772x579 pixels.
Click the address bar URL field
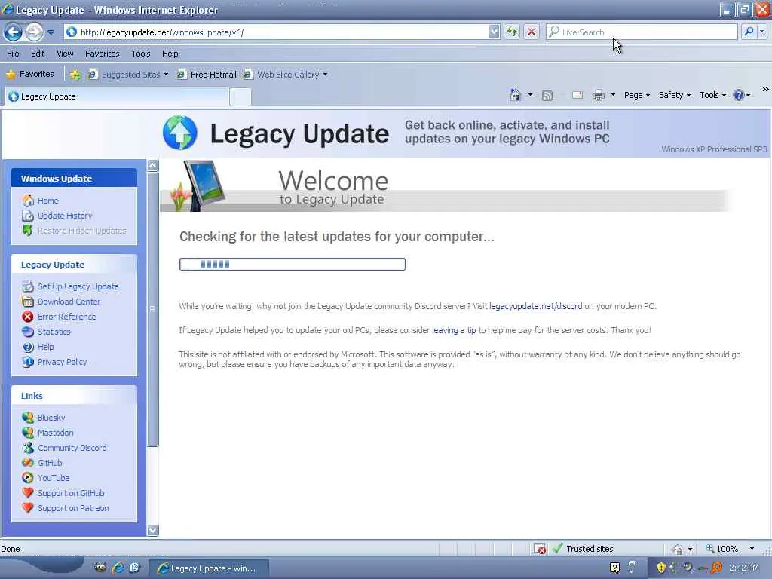pyautogui.click(x=276, y=32)
